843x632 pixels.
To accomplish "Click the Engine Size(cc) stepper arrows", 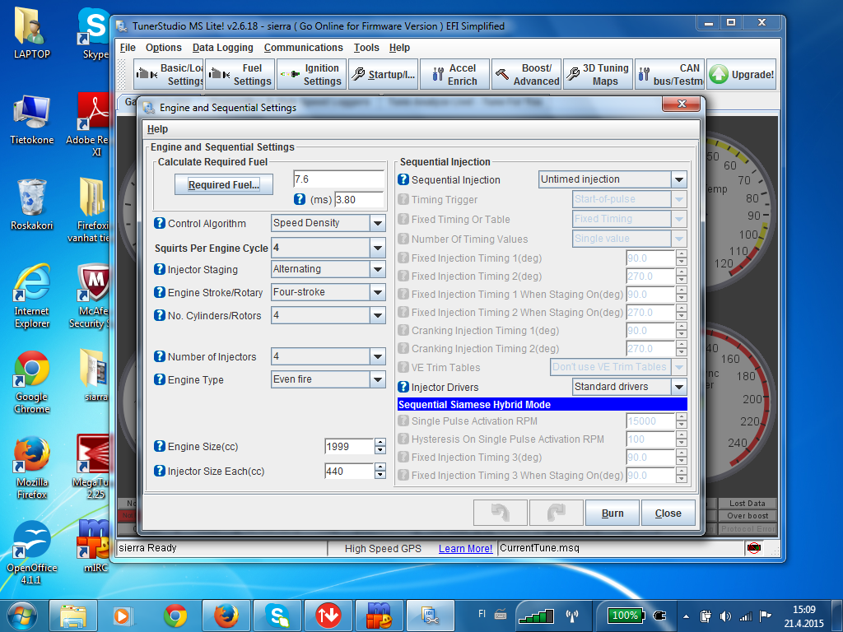I will pyautogui.click(x=380, y=446).
